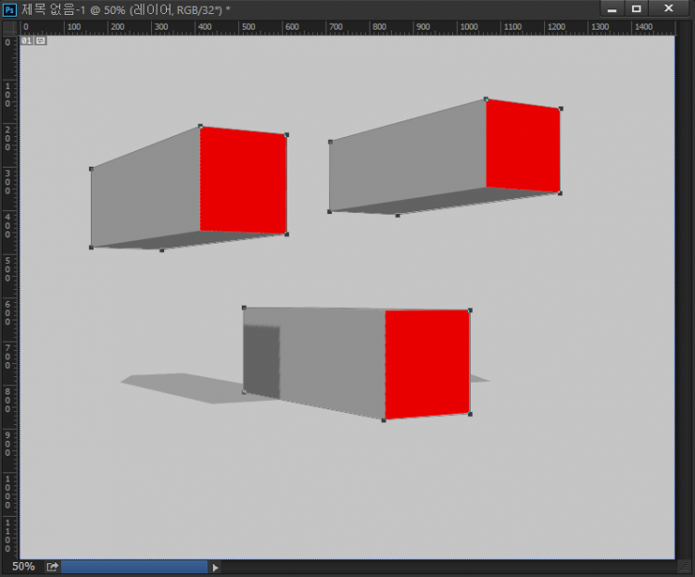This screenshot has width=695, height=577.
Task: Click dark shaded square on bottom box
Action: (x=261, y=361)
